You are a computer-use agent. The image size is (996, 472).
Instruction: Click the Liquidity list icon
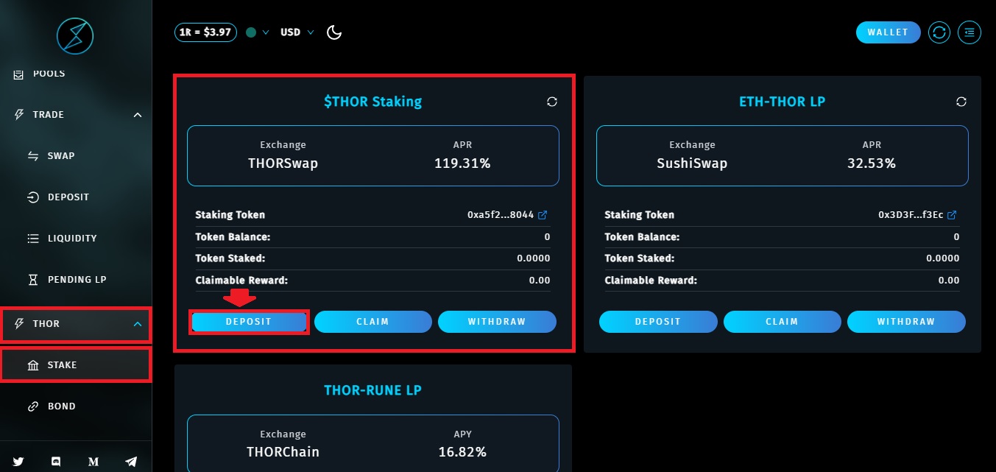(33, 239)
